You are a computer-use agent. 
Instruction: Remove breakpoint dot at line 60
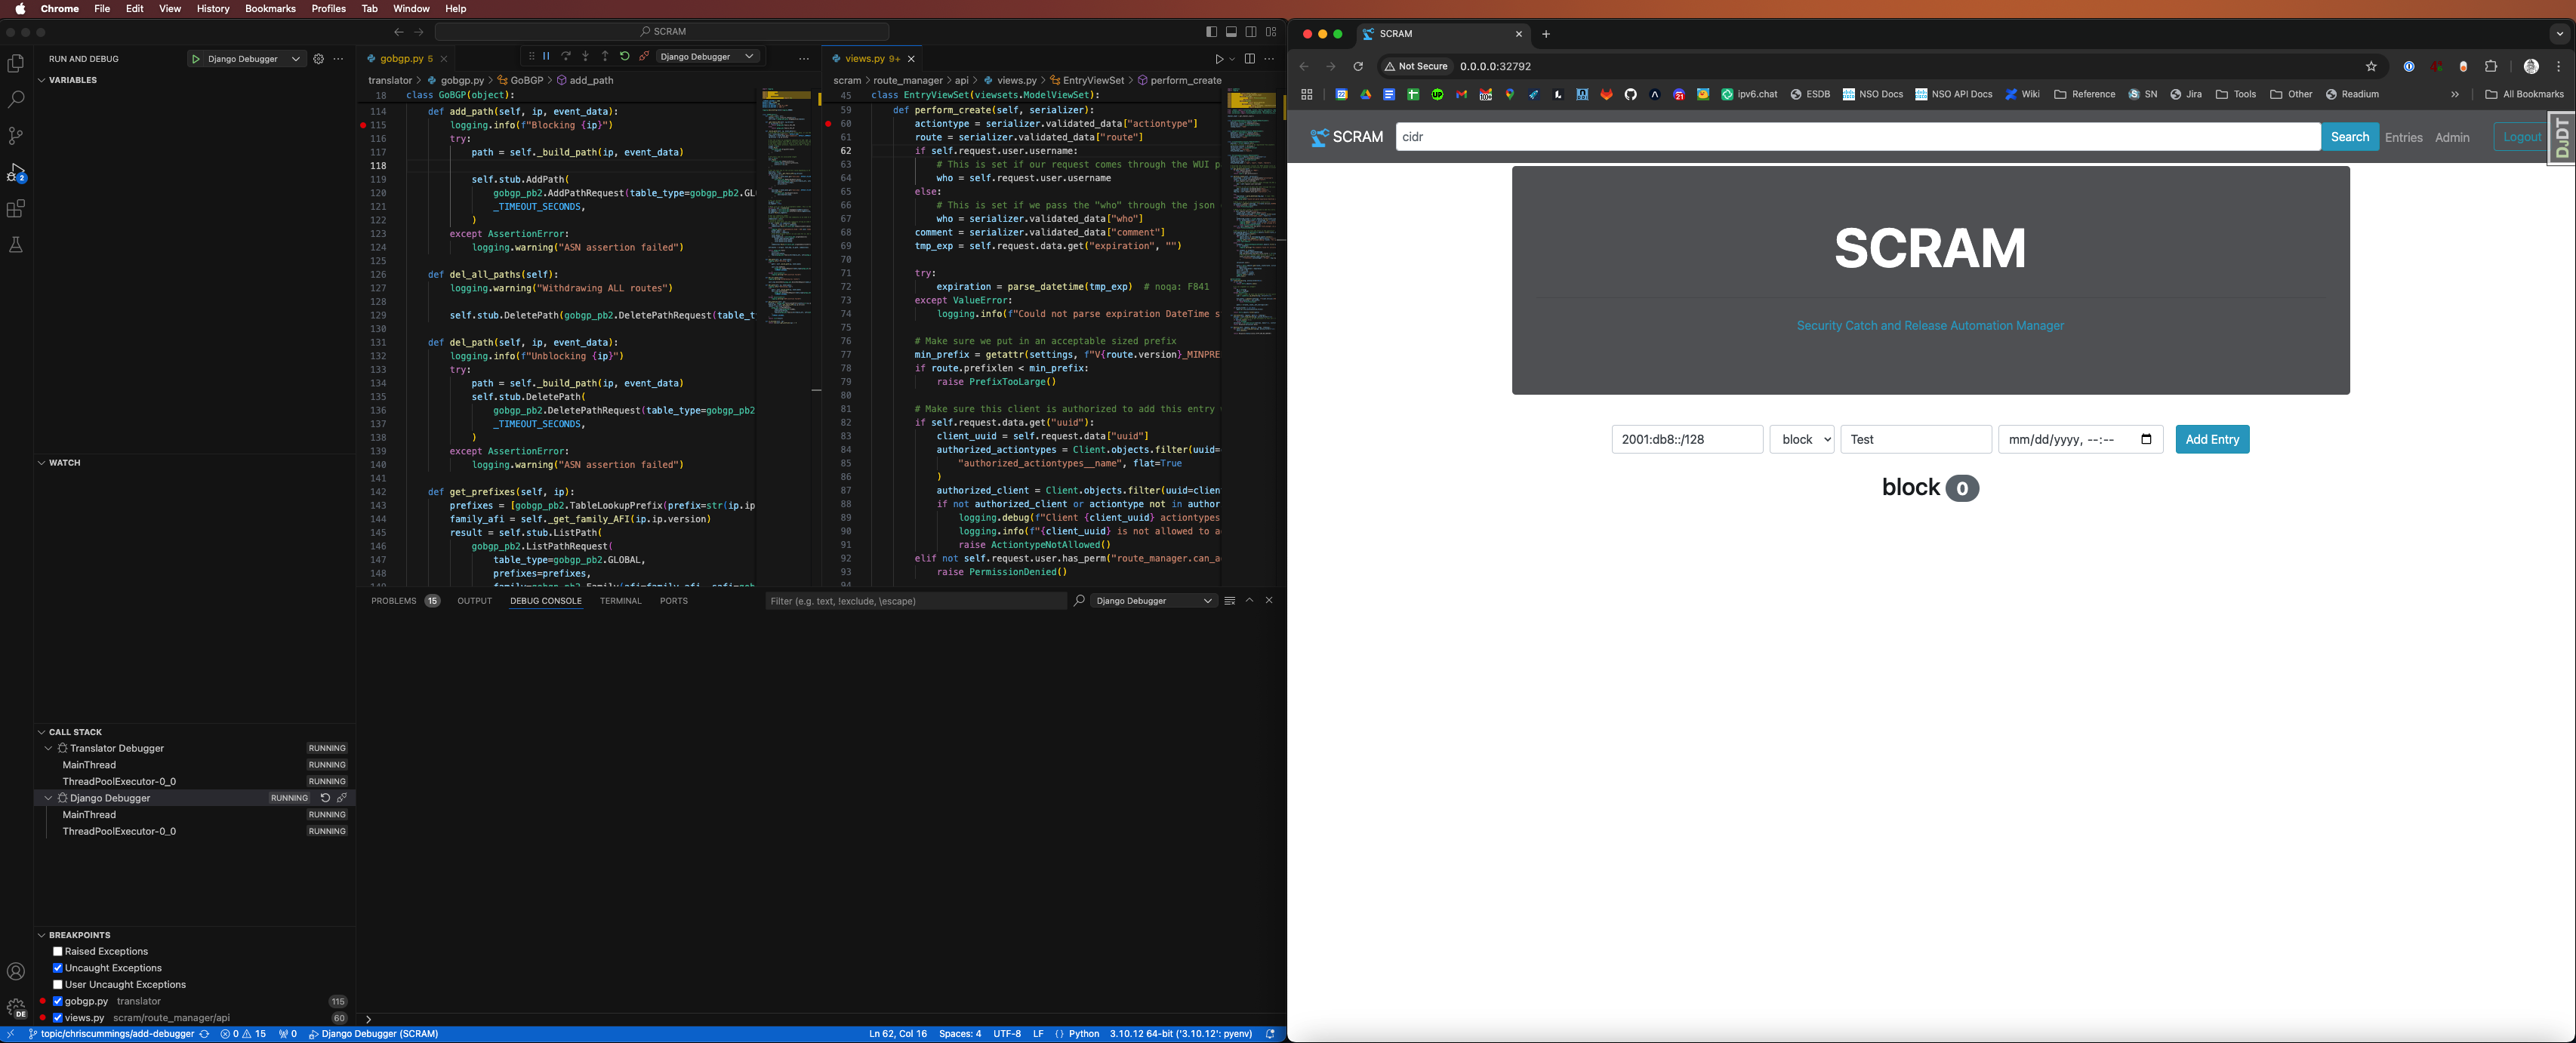click(x=828, y=124)
